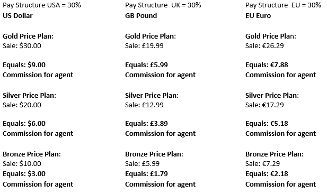The height and width of the screenshot is (194, 327).
Task: Click the Pay Structure UK = 30% text
Action: point(163,5)
